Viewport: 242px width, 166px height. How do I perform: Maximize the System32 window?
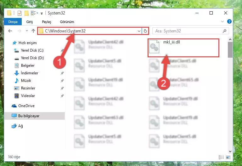point(211,13)
